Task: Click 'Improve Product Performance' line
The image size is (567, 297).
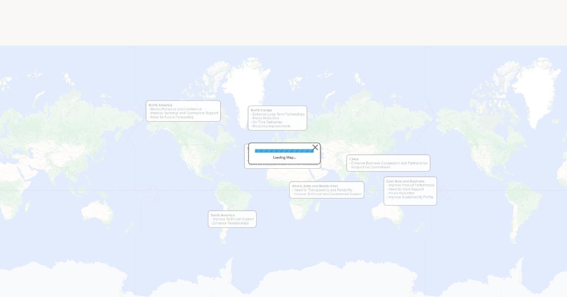Action: 410,185
